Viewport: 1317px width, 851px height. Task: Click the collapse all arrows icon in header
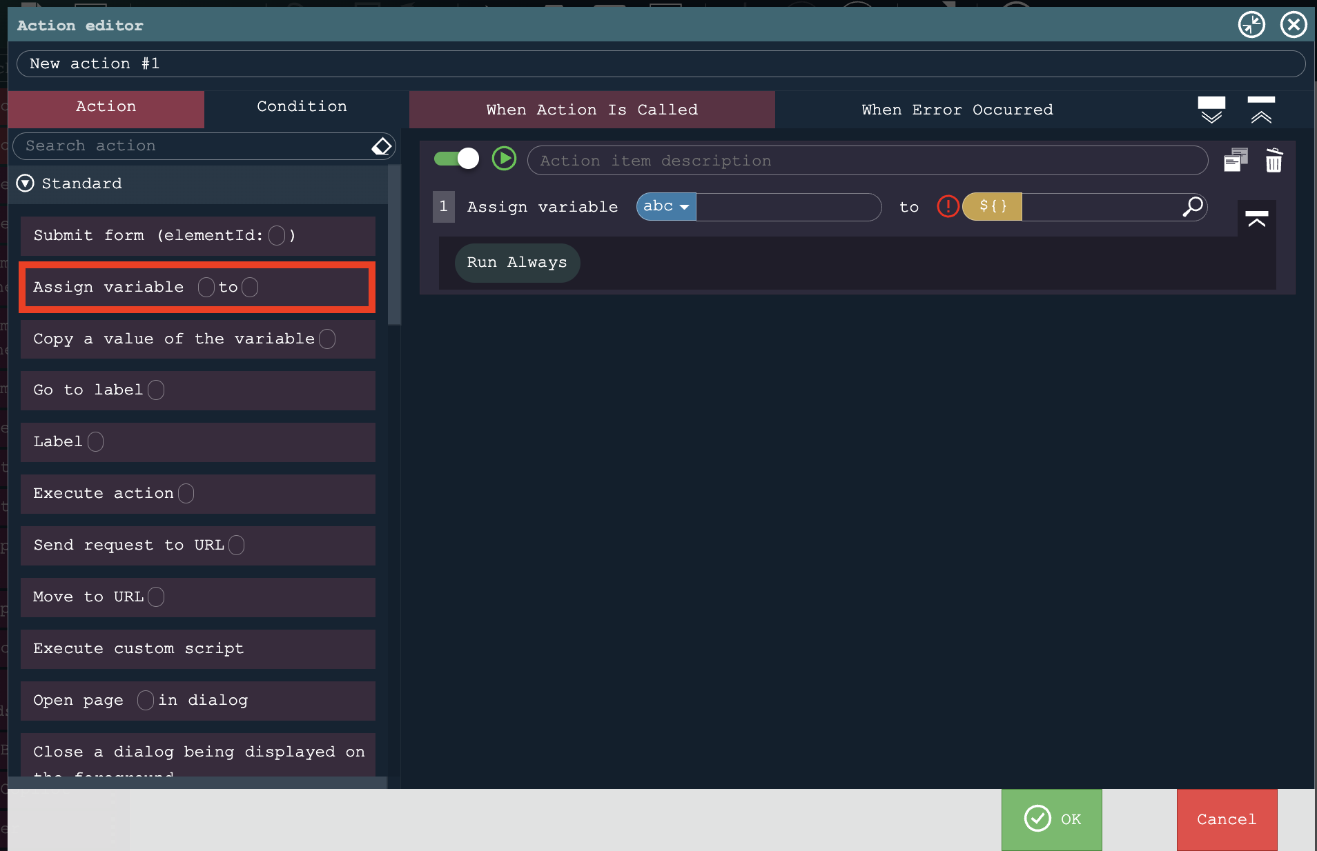click(1261, 110)
